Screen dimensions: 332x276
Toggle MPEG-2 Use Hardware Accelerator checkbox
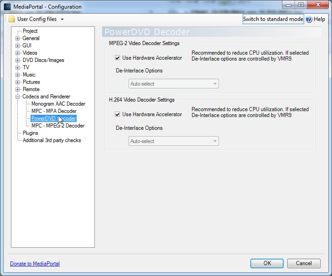(118, 58)
